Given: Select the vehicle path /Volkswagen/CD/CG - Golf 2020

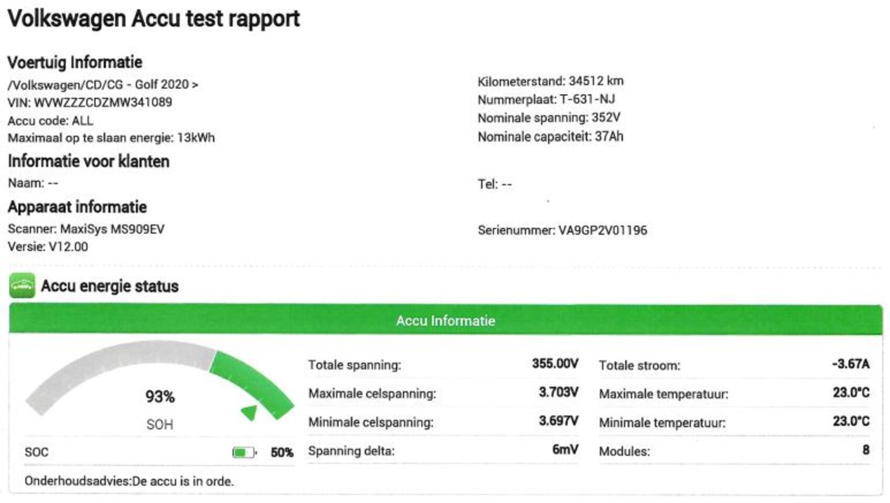Looking at the screenshot, I should point(103,84).
